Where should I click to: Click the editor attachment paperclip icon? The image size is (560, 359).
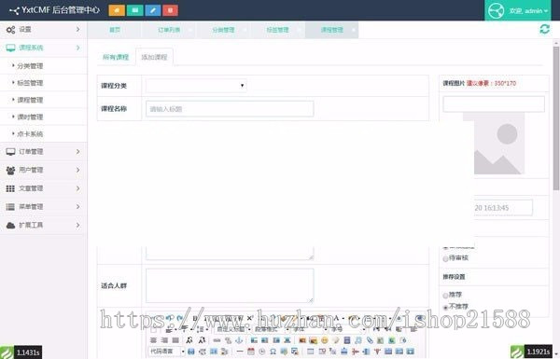370,340
